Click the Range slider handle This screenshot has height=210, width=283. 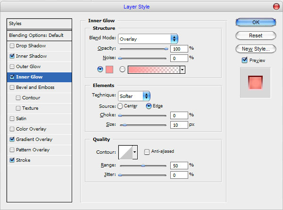point(143,165)
